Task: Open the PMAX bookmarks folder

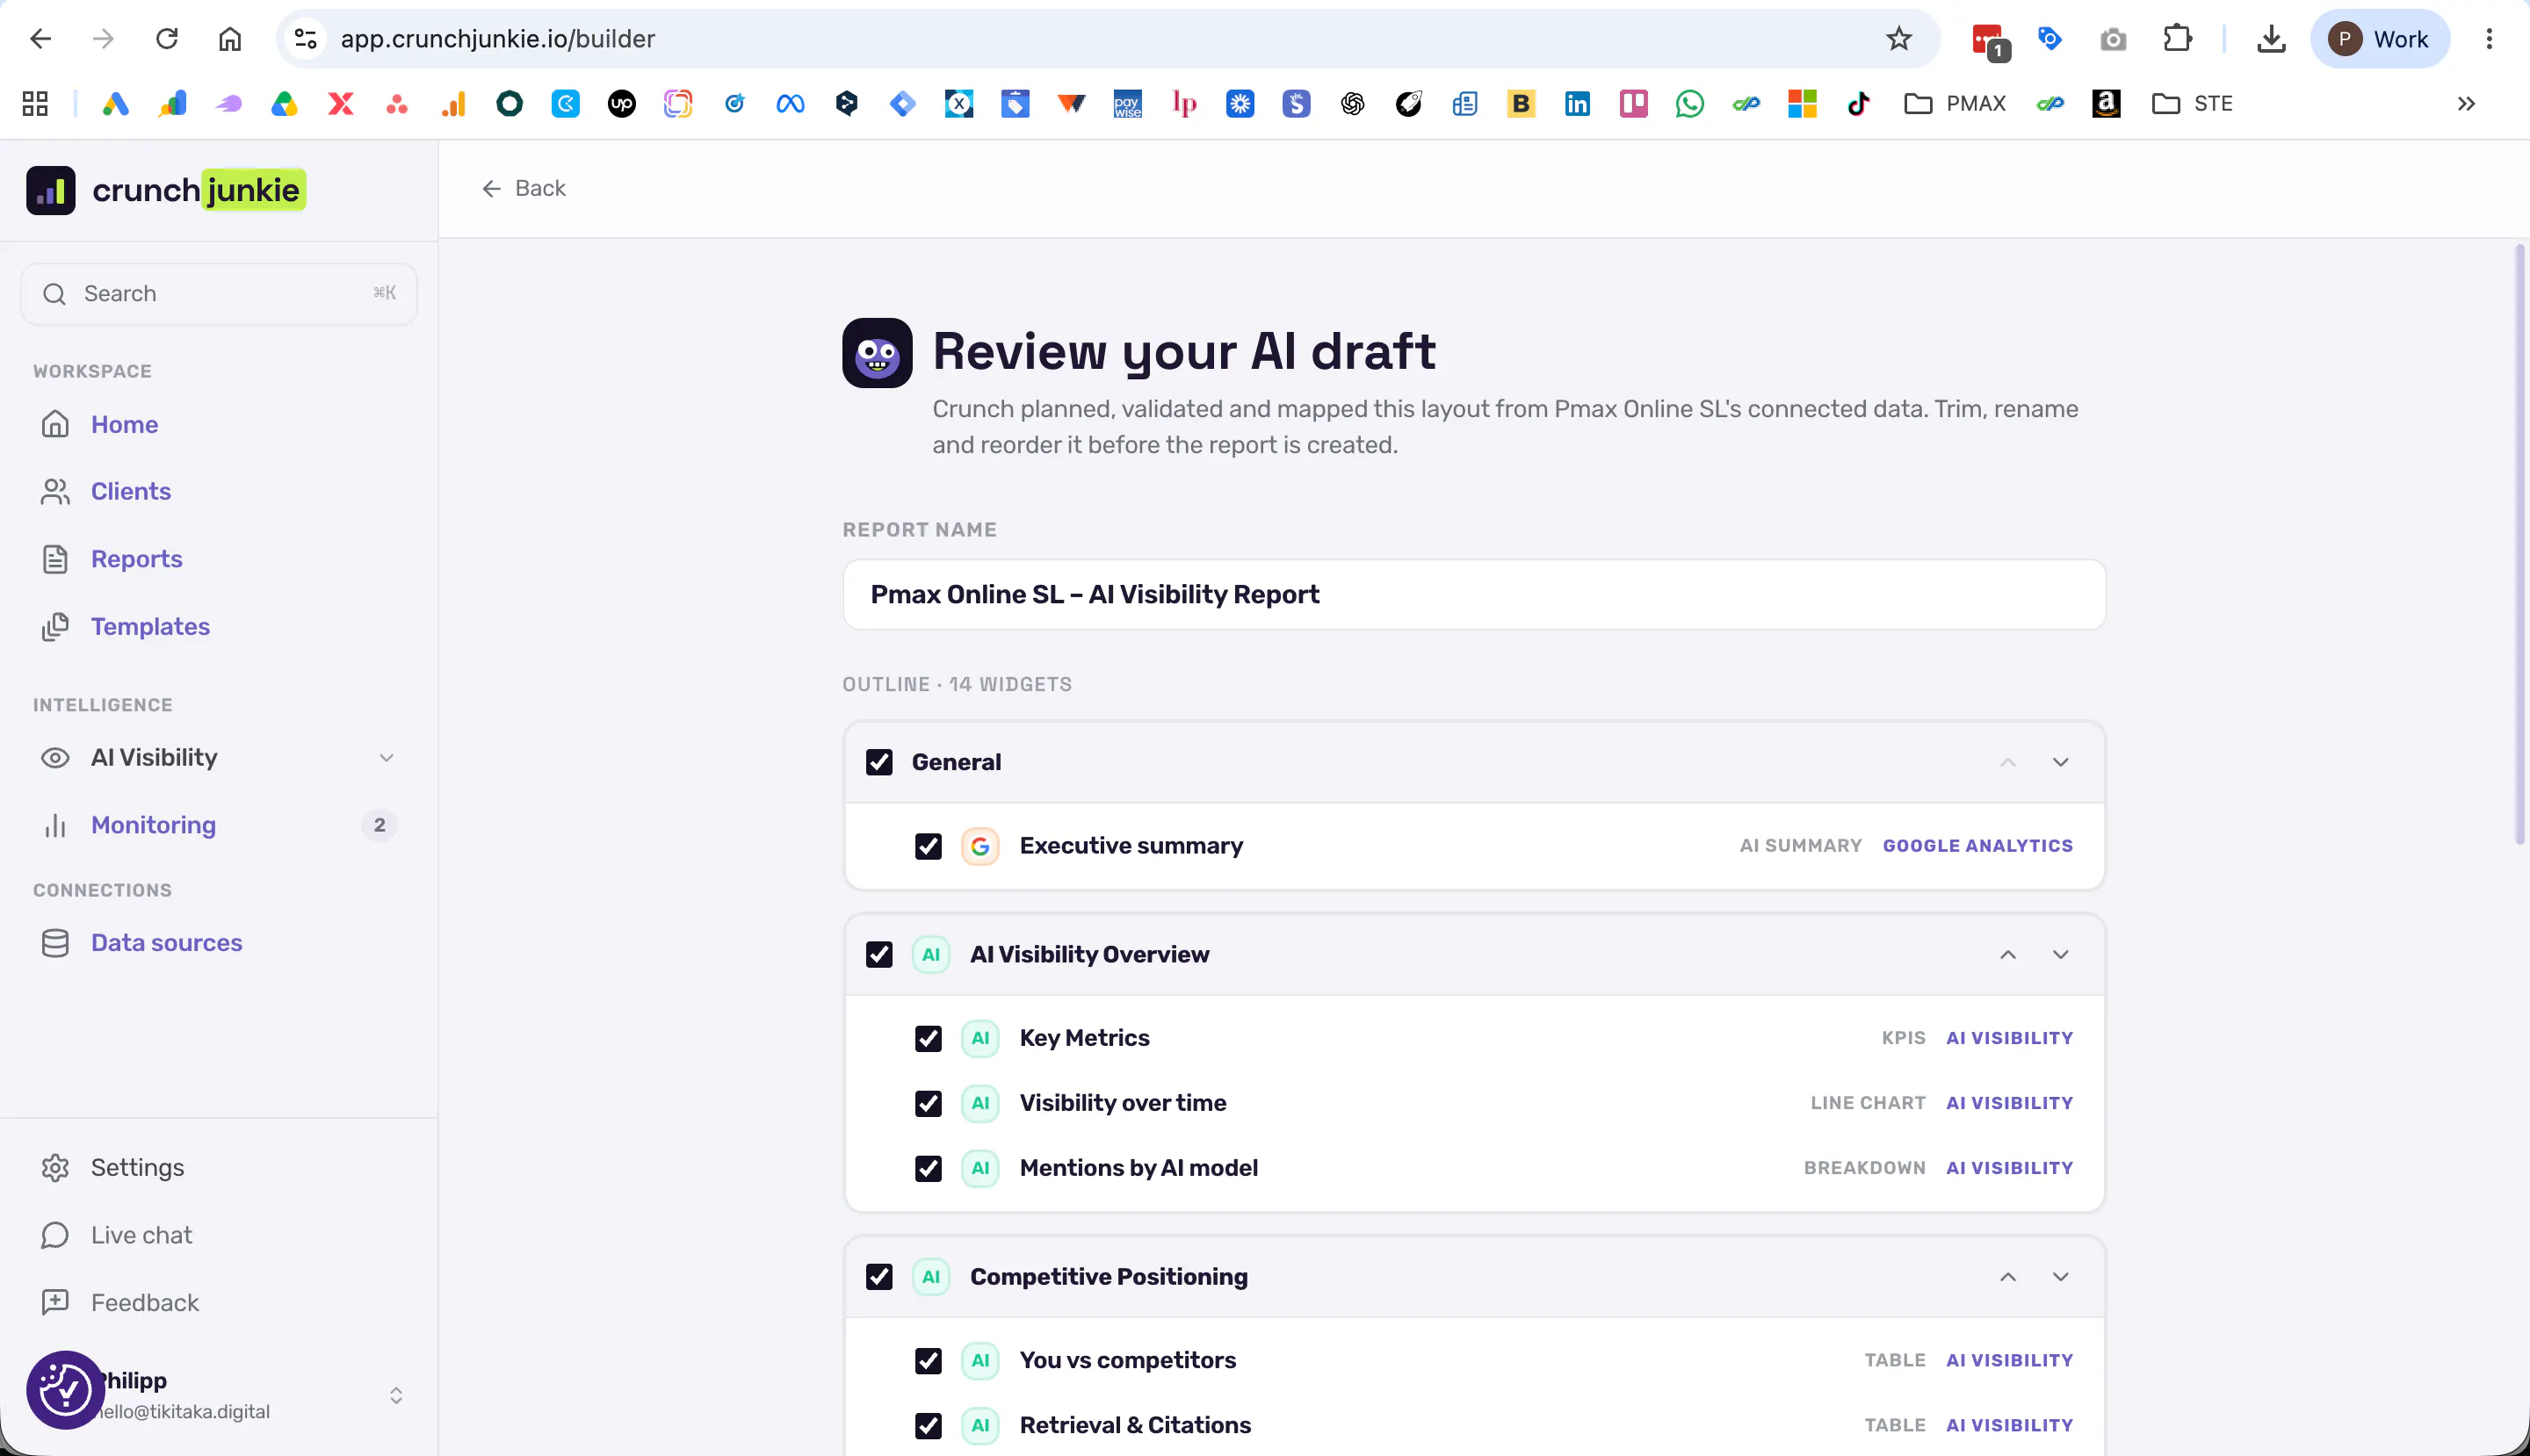Action: click(x=1955, y=103)
